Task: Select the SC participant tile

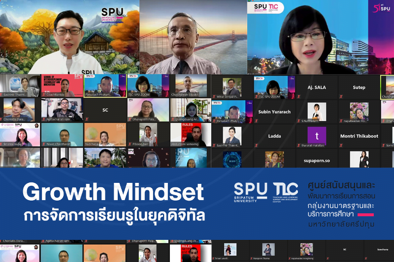Action: 105,110
